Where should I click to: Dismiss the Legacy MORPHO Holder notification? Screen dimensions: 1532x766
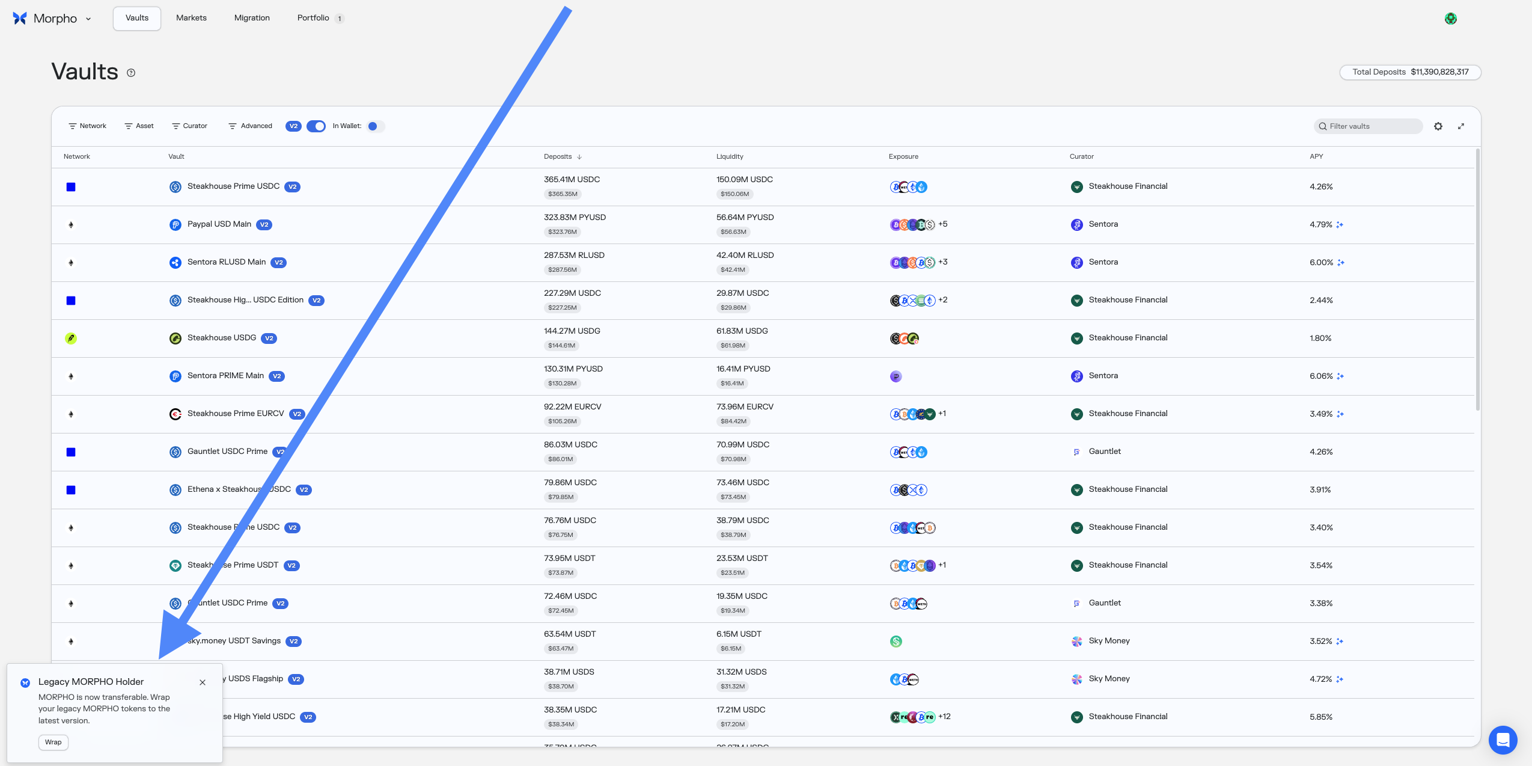point(203,682)
